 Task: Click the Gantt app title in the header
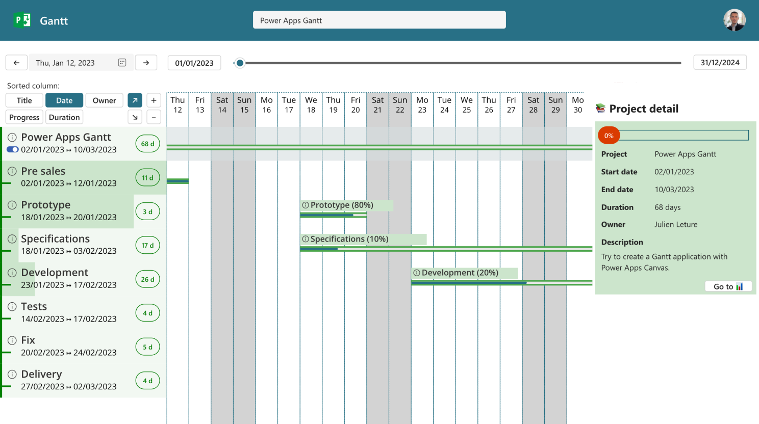[x=54, y=21]
